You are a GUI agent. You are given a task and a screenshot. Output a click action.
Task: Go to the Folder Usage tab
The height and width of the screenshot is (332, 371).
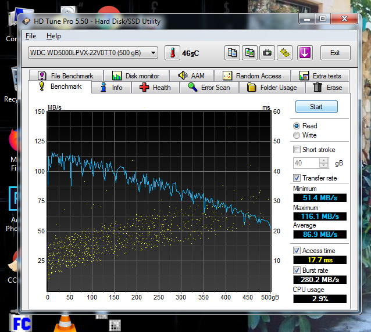tap(272, 88)
